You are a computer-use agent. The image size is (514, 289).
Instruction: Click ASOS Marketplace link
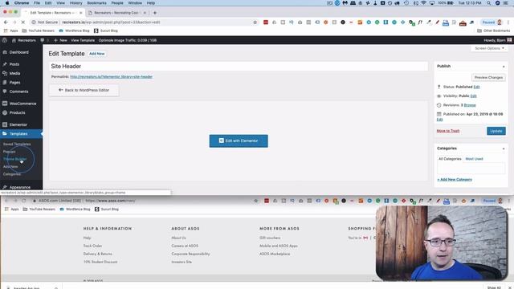pos(275,254)
